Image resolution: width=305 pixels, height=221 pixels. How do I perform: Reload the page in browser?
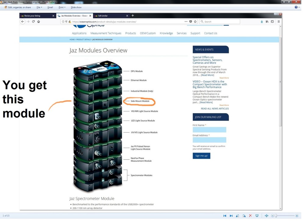coord(33,22)
